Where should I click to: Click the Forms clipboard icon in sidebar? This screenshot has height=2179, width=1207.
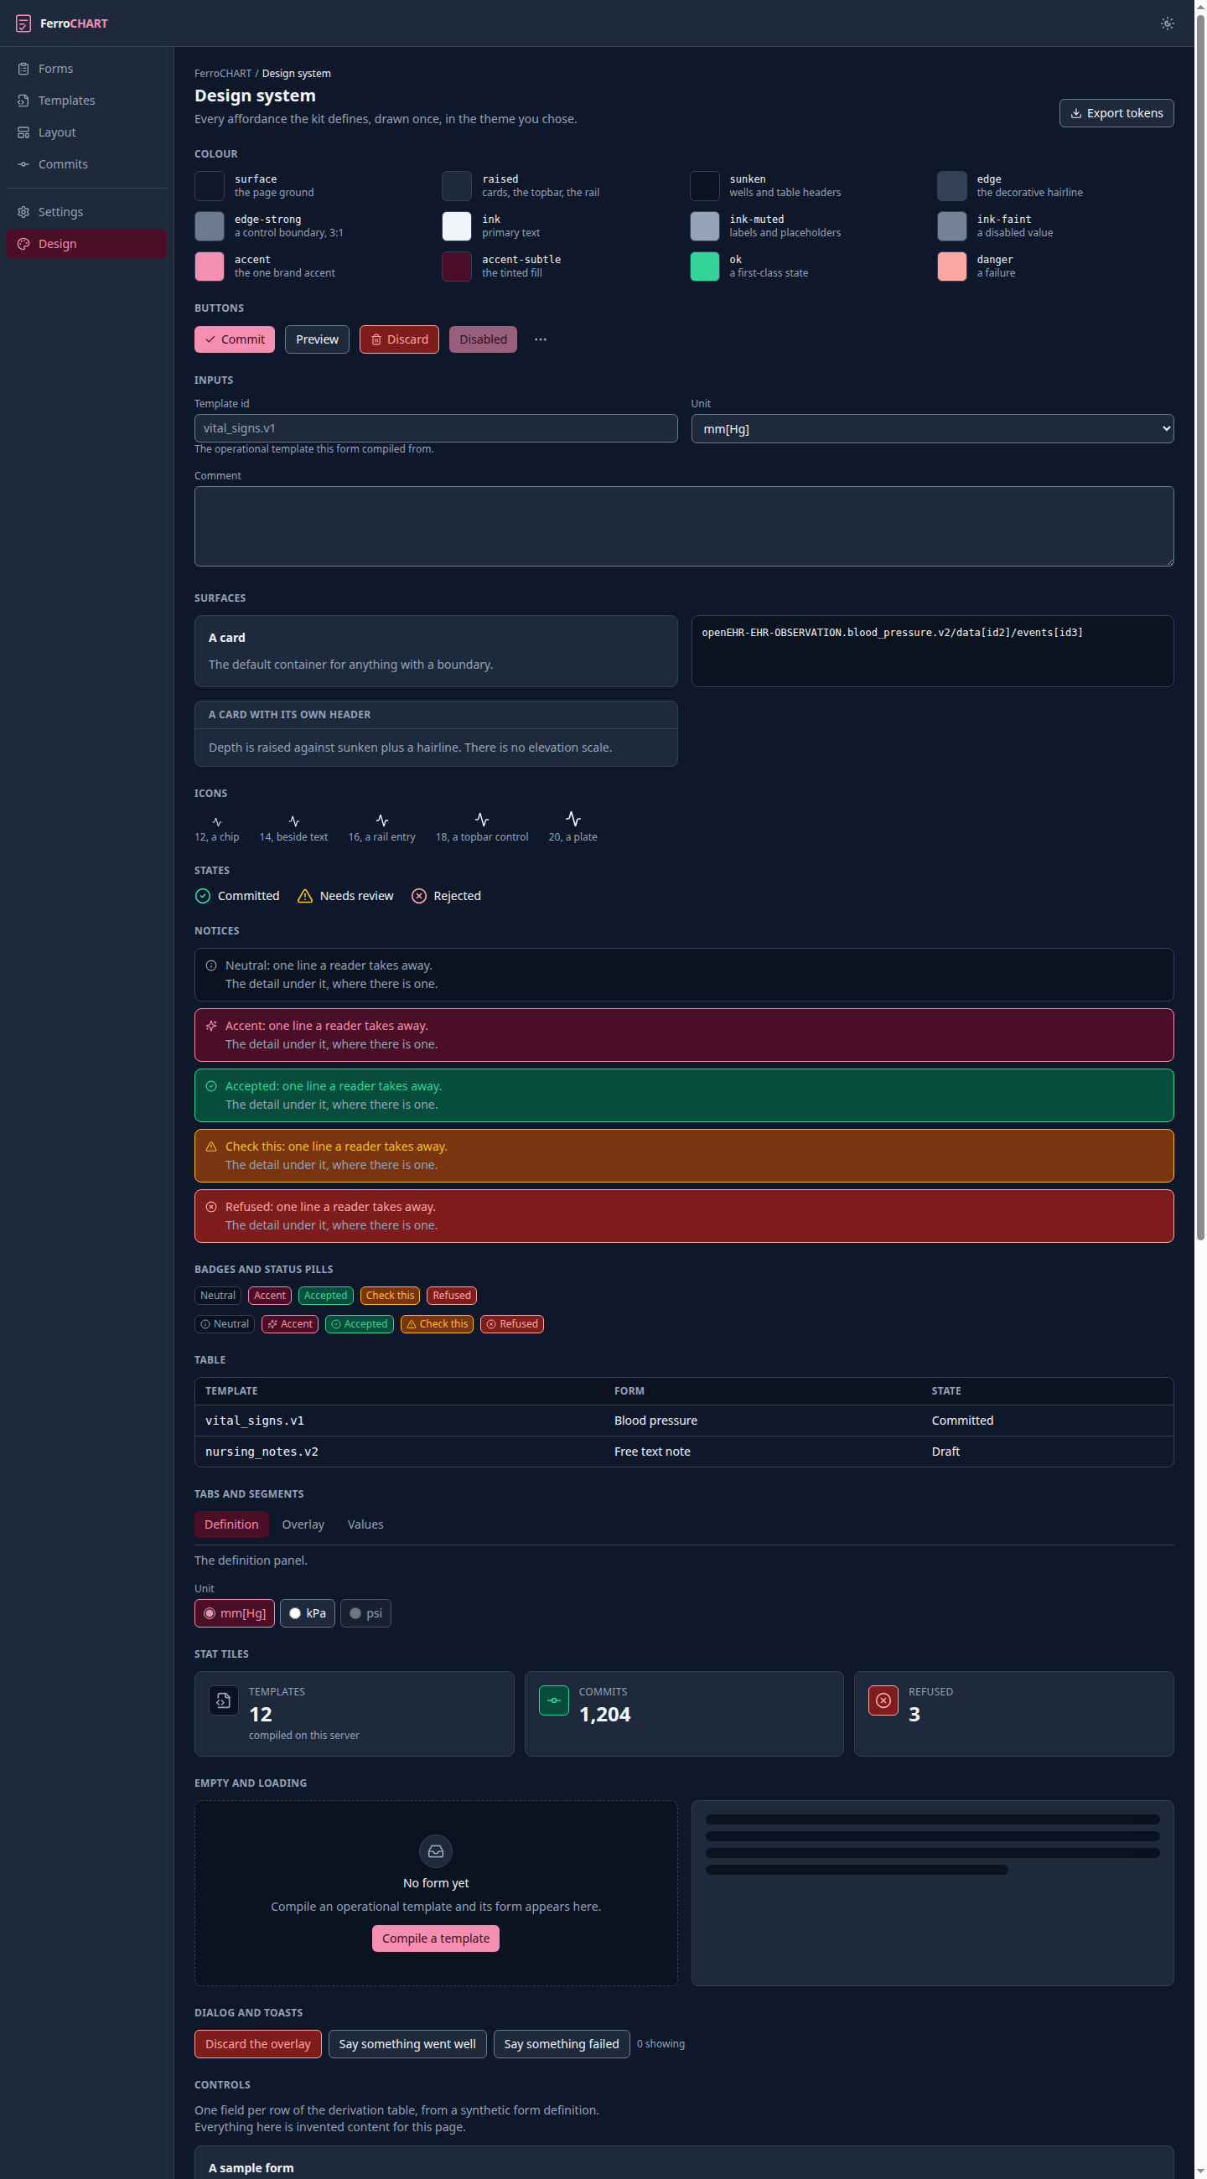point(23,69)
